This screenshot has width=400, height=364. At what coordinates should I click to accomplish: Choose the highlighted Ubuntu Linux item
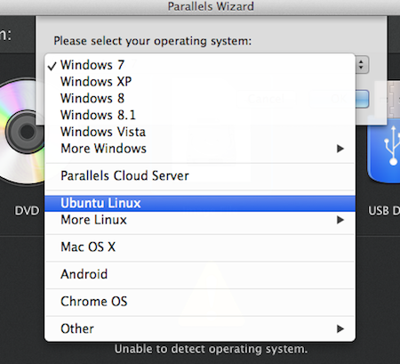(200, 203)
